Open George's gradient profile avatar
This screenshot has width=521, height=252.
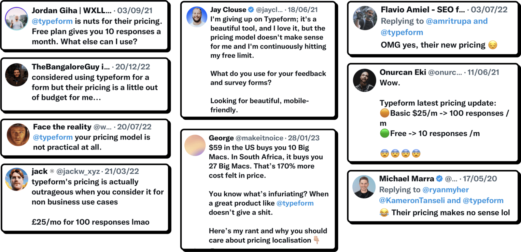click(195, 145)
